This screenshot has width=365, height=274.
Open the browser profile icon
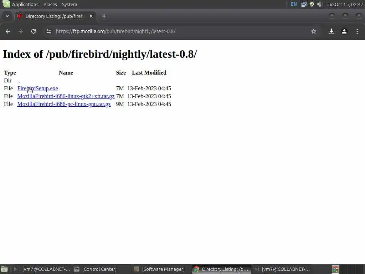pos(344,31)
